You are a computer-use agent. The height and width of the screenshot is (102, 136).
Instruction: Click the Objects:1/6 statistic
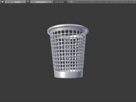110,2
